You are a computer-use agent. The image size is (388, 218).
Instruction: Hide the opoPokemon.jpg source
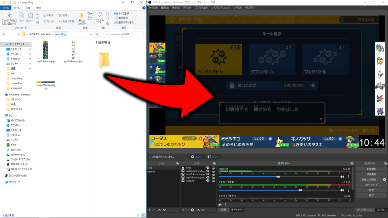pos(208,174)
